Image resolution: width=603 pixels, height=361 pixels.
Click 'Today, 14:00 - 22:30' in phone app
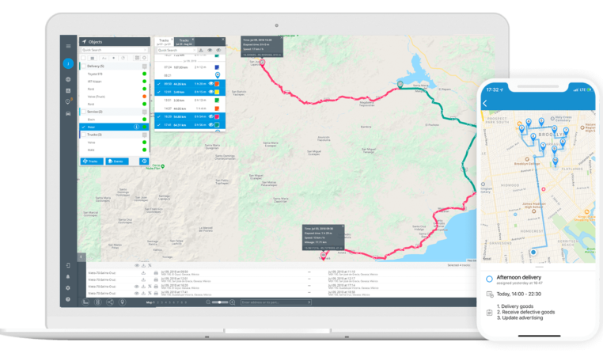(519, 294)
